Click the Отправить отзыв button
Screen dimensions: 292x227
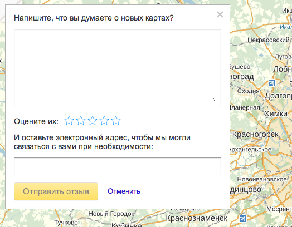tap(56, 191)
